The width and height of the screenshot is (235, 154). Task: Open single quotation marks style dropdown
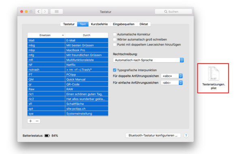click(x=172, y=82)
